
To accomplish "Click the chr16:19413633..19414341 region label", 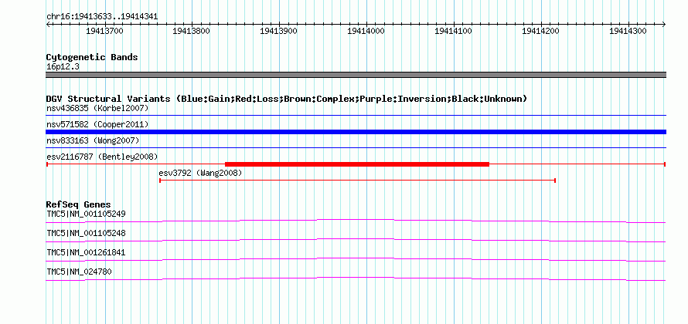I will click(x=102, y=17).
